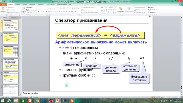Switch to the Insert (Вставка) ribbon tab

tap(18, 5)
